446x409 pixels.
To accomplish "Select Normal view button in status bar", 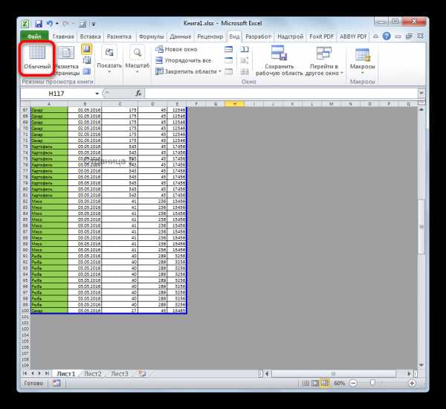I will (306, 384).
